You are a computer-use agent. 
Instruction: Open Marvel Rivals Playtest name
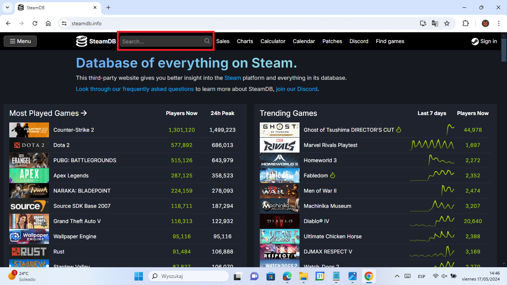point(330,145)
